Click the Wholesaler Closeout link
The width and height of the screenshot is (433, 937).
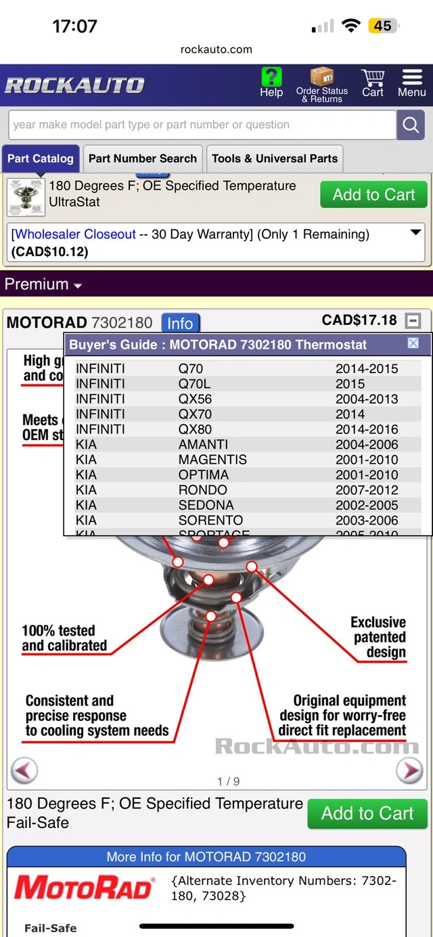pyautogui.click(x=76, y=234)
